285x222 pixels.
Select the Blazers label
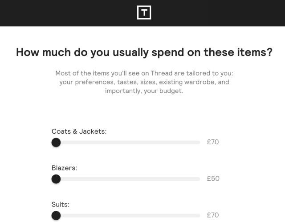coord(64,168)
